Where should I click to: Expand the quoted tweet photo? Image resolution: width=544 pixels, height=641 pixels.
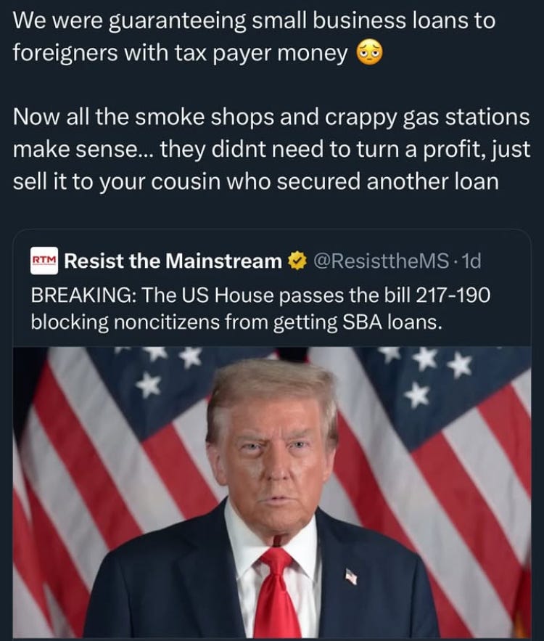272,493
